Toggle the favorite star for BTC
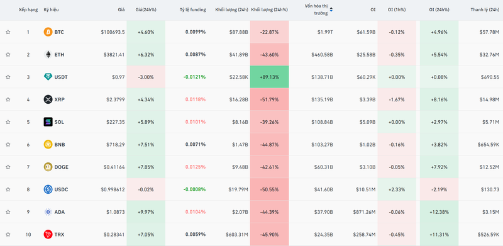 point(8,32)
